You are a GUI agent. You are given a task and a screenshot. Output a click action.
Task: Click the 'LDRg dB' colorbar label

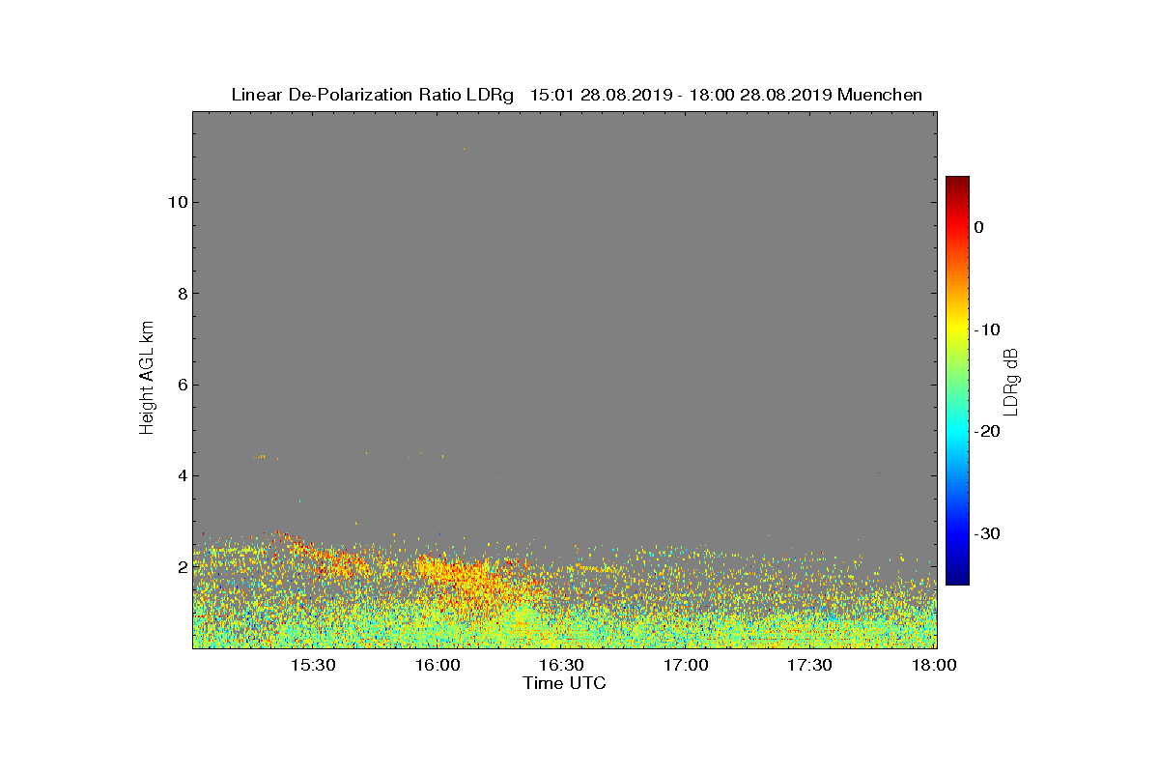click(x=1010, y=381)
